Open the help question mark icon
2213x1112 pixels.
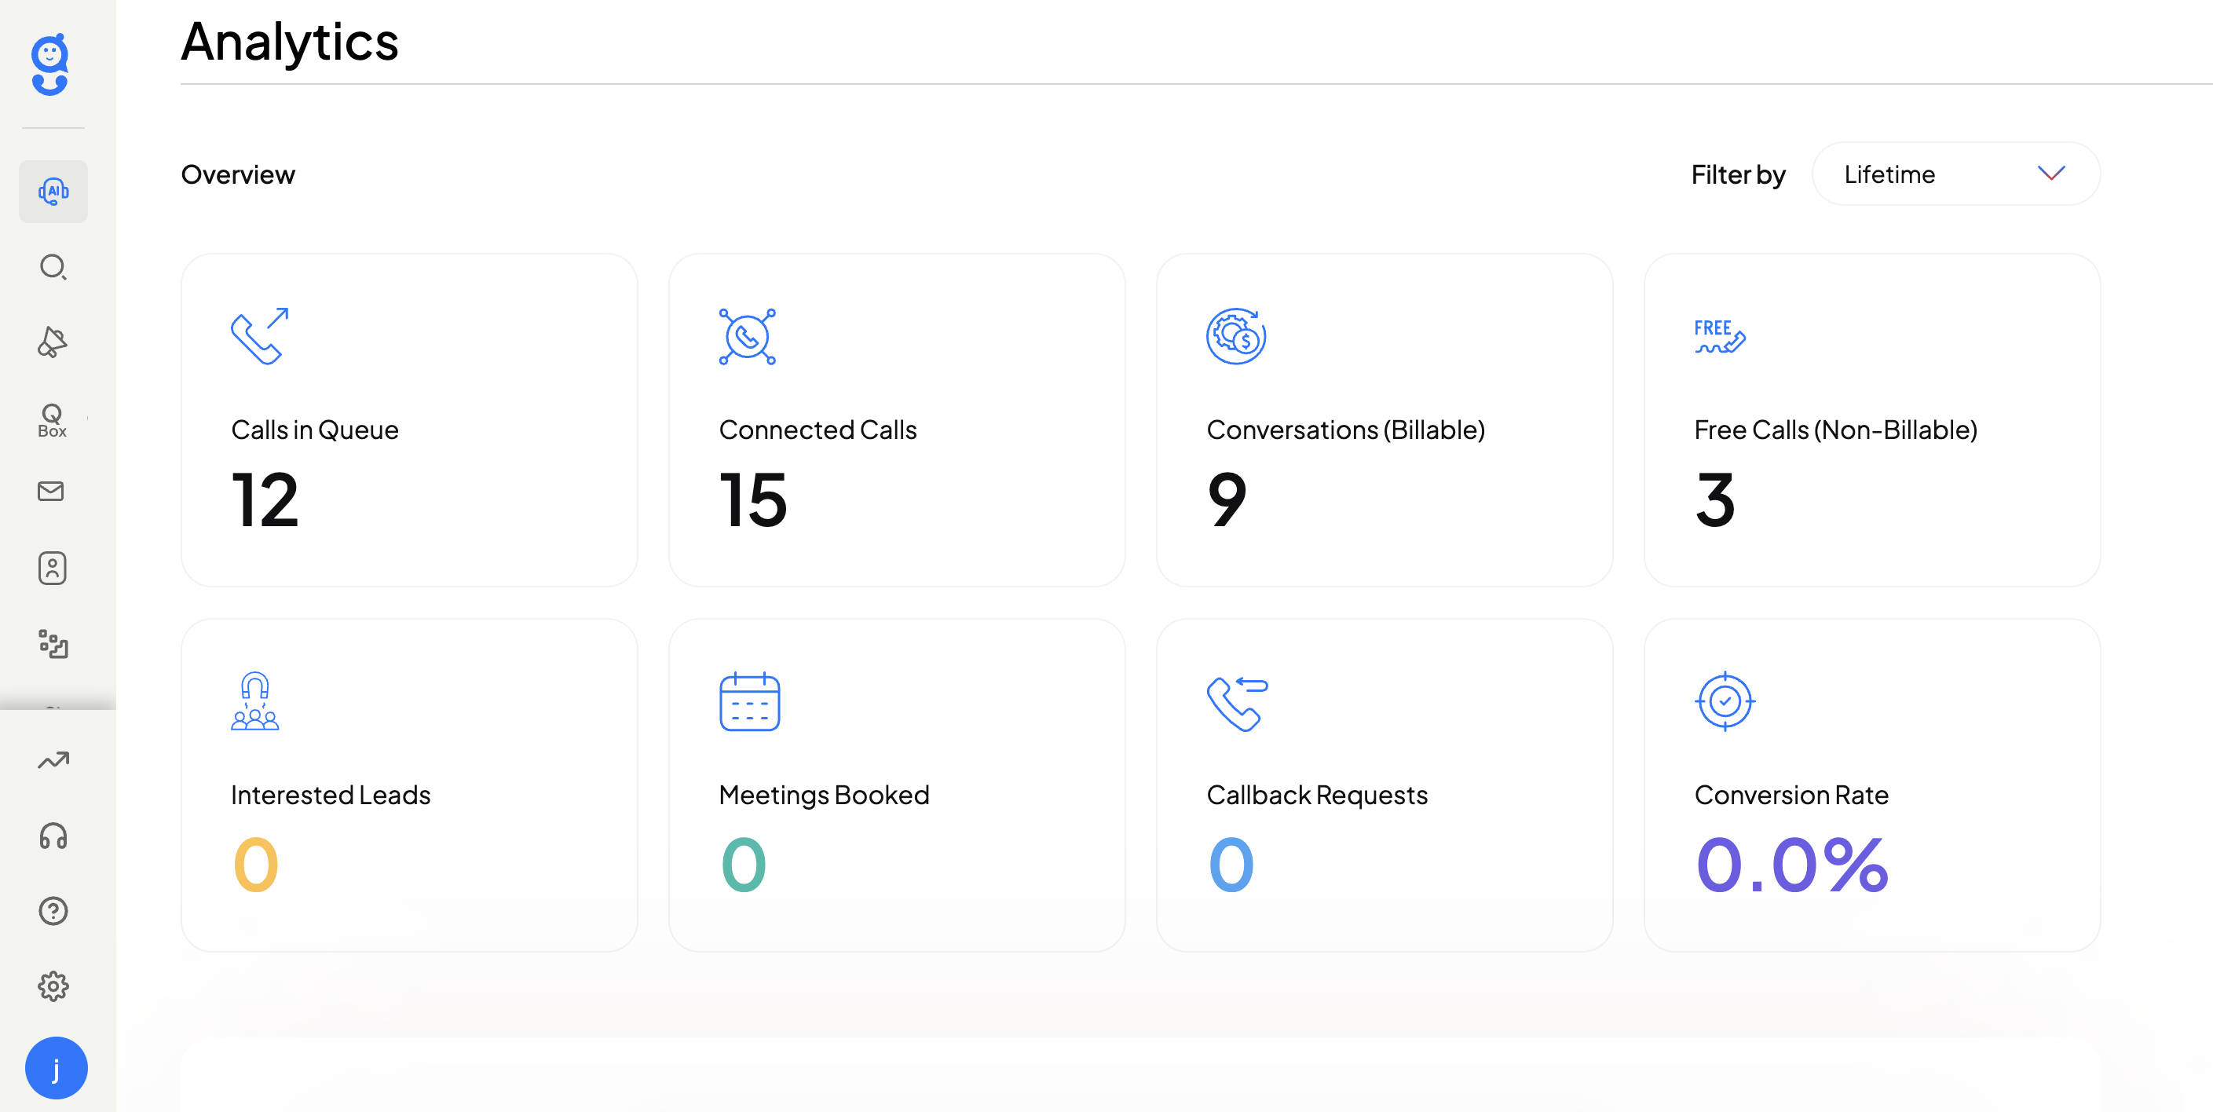(x=53, y=911)
